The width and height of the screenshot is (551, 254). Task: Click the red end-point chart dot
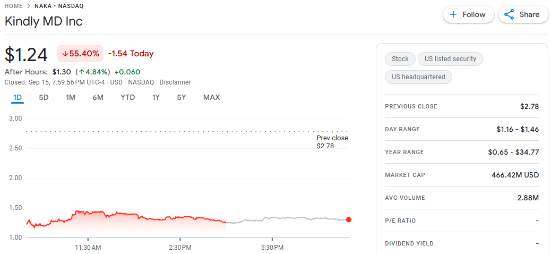pos(348,219)
